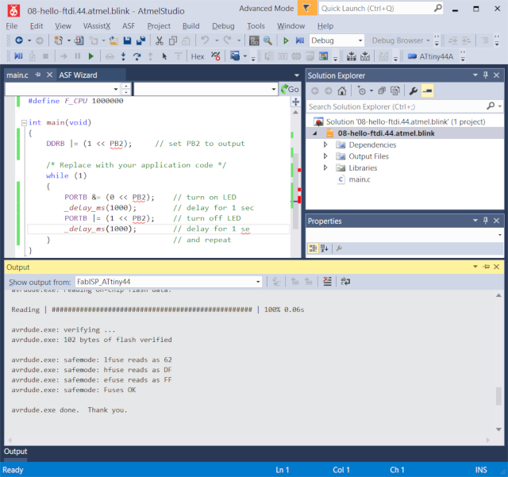Toggle Show All Files in Solution Explorer
The width and height of the screenshot is (508, 477).
[395, 91]
